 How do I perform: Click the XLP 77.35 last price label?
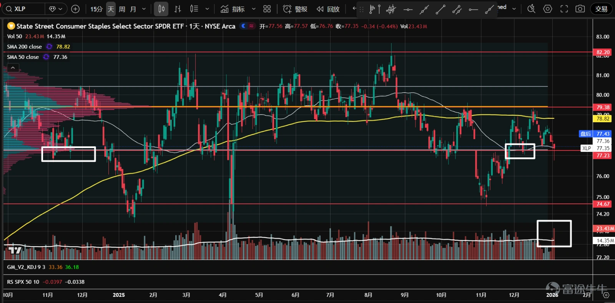point(596,148)
